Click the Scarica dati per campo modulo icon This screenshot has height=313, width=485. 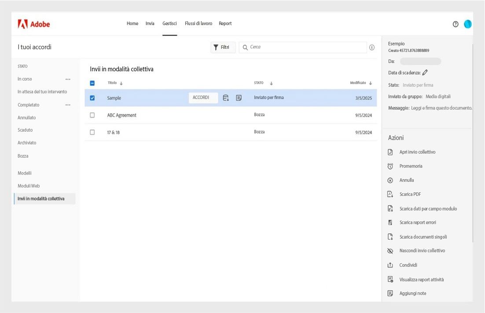(390, 208)
